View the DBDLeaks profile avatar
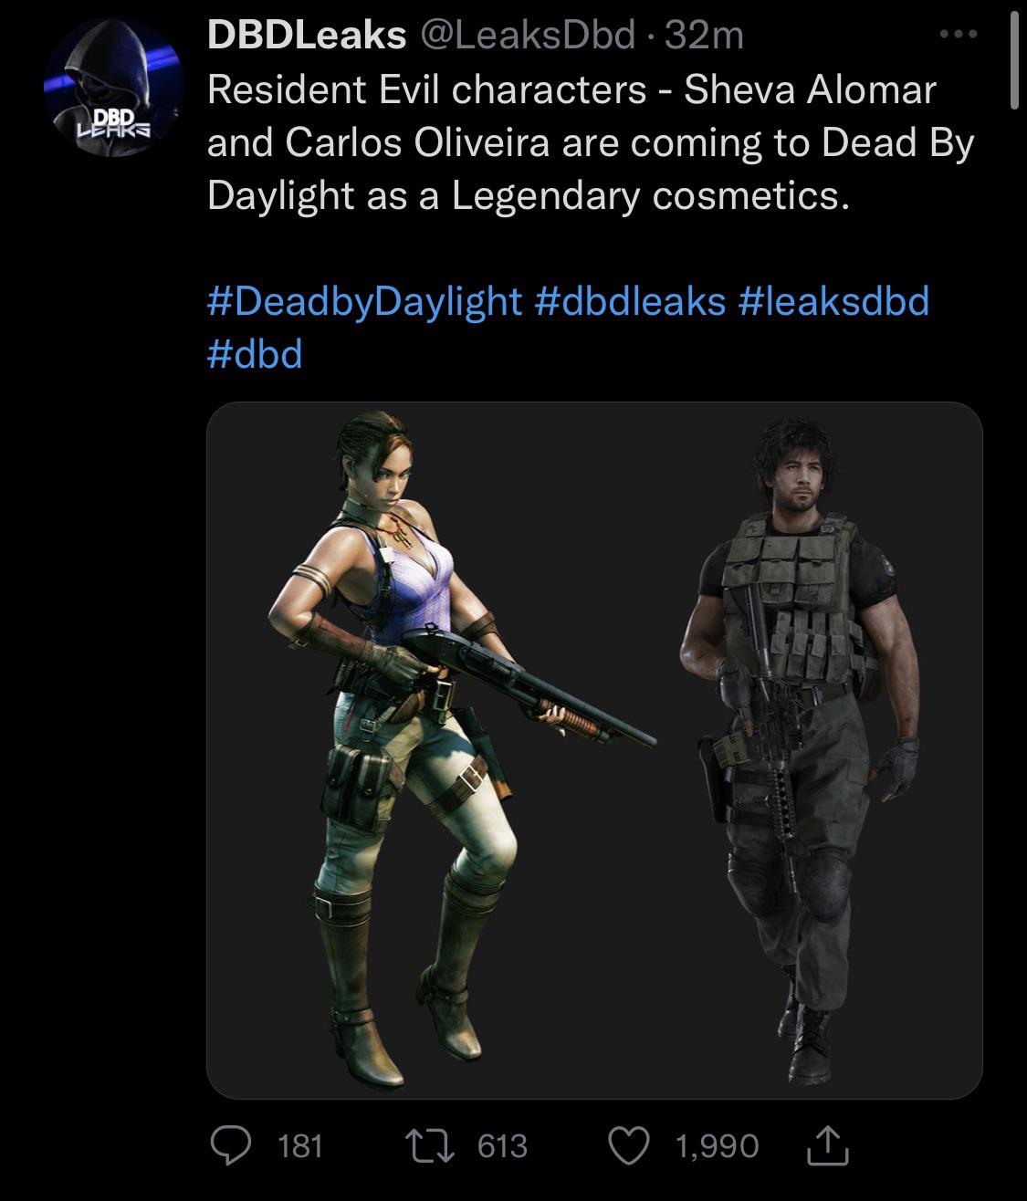 point(114,86)
